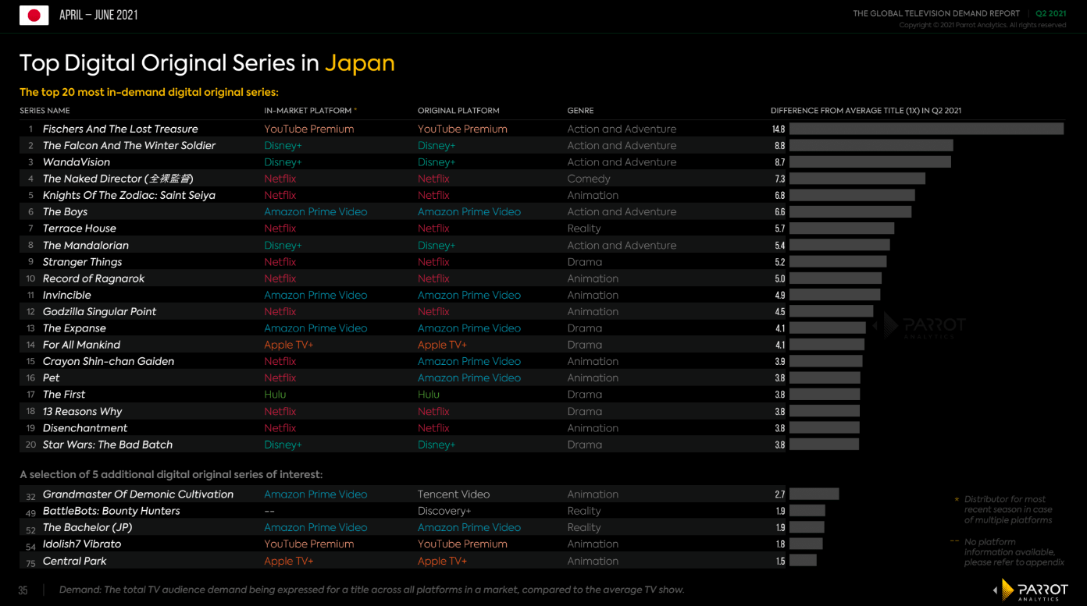Click 'The Global Television Demand Report' header label
Viewport: 1087px width, 606px height.
(936, 13)
